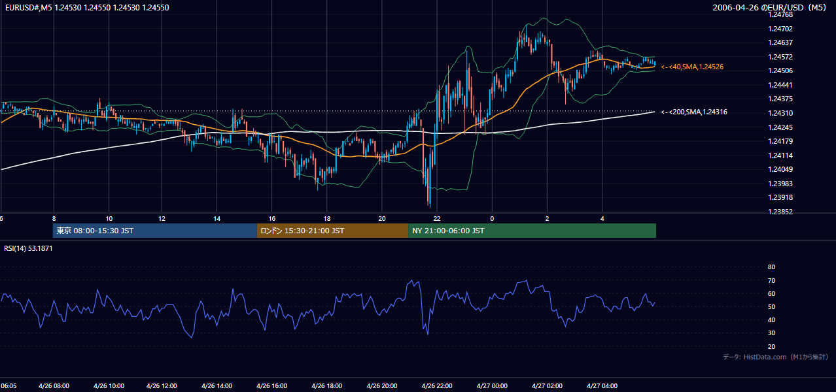The image size is (836, 392).
Task: Click the RSI 60 level label
Action: coord(771,293)
